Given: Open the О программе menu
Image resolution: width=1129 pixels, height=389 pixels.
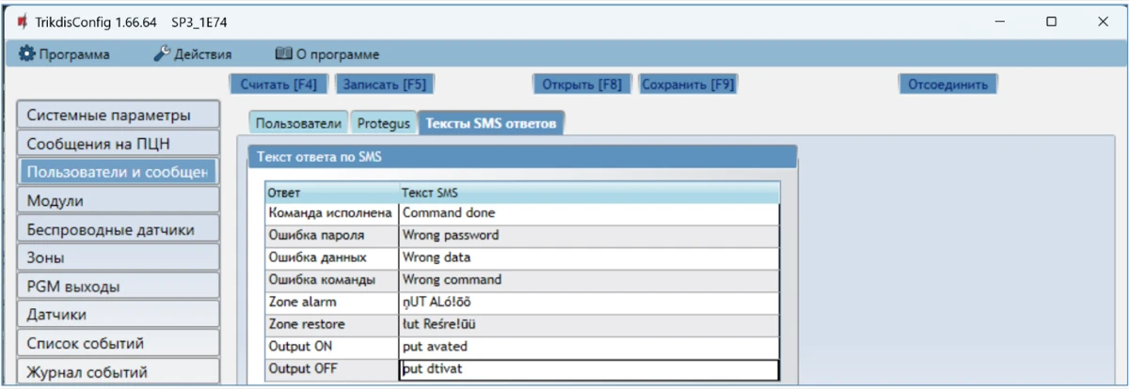Looking at the screenshot, I should pyautogui.click(x=326, y=54).
